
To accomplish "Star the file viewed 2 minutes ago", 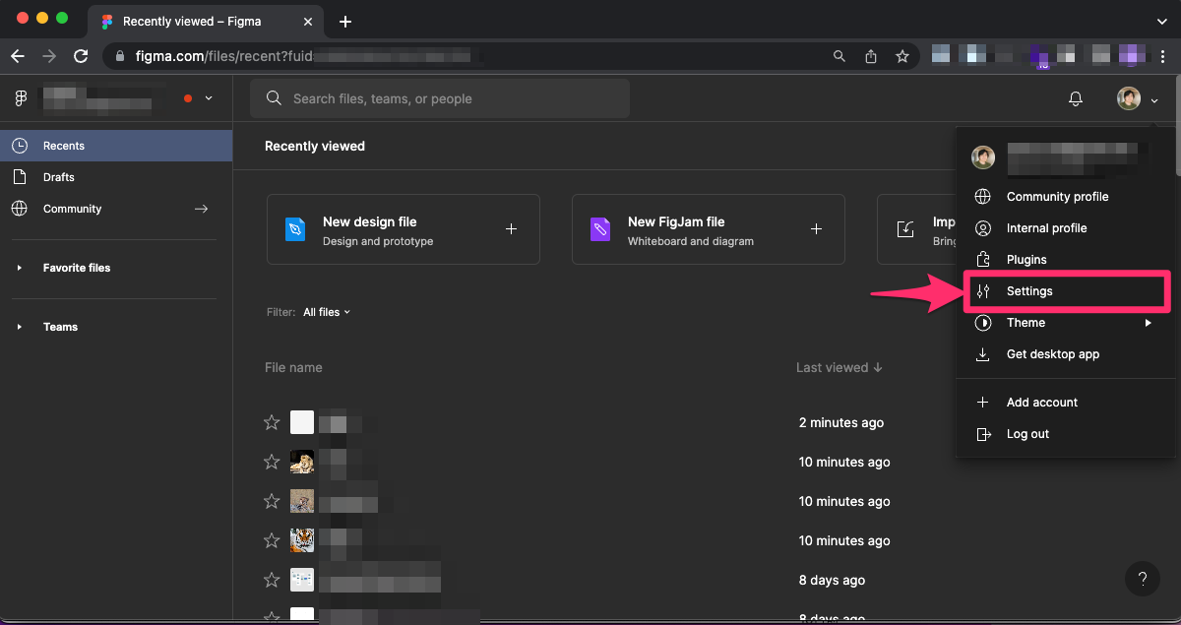I will (272, 422).
